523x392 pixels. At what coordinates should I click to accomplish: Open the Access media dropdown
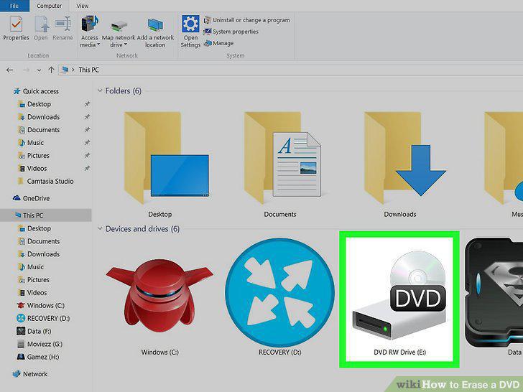pyautogui.click(x=89, y=32)
